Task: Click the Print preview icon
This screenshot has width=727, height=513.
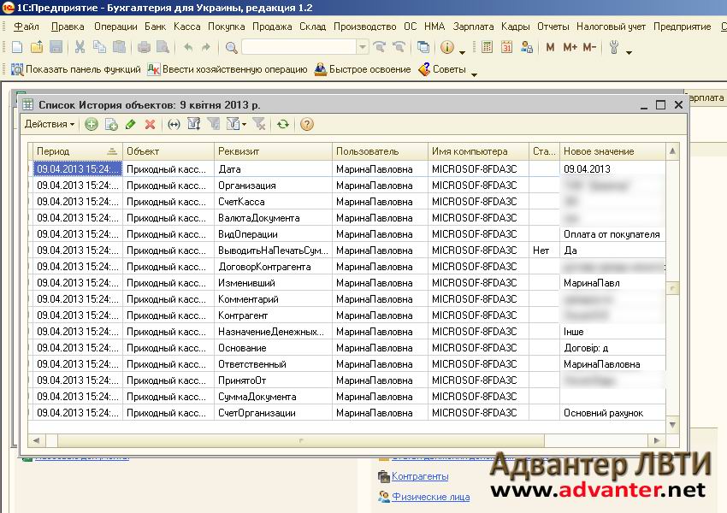Action: point(163,47)
